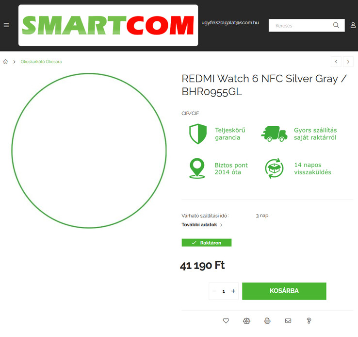Compare product with scales icon
Screen dimensions: 358x337
[x=246, y=321]
